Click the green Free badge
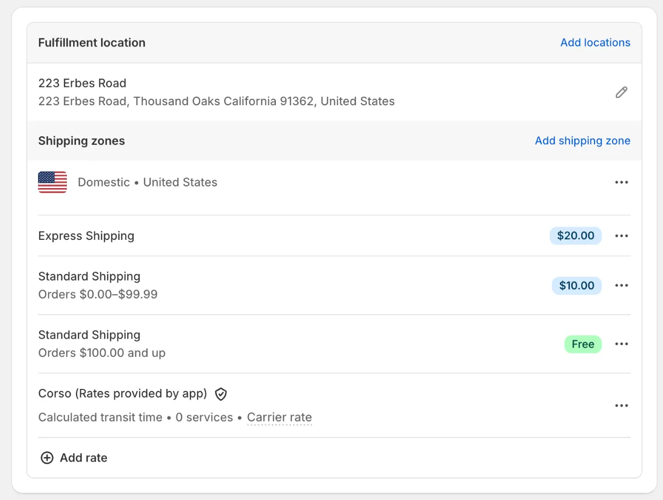Image resolution: width=663 pixels, height=500 pixels. (583, 344)
